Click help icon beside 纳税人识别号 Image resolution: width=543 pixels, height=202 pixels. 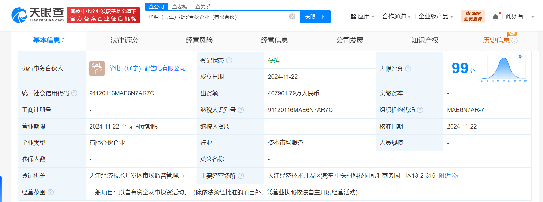[241, 110]
